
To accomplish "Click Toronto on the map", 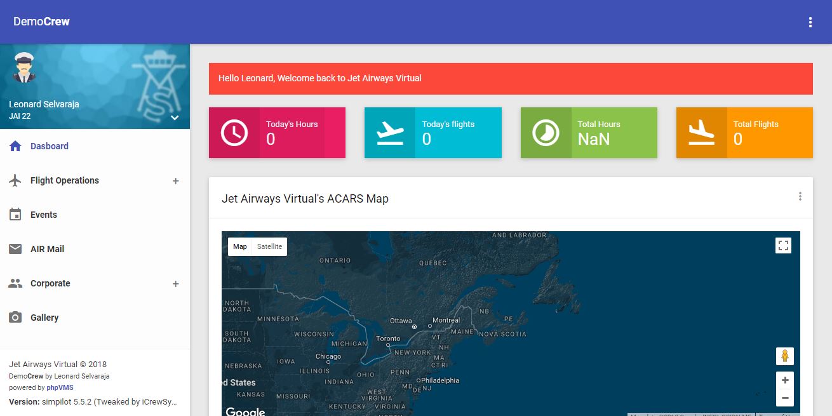I will pos(387,339).
